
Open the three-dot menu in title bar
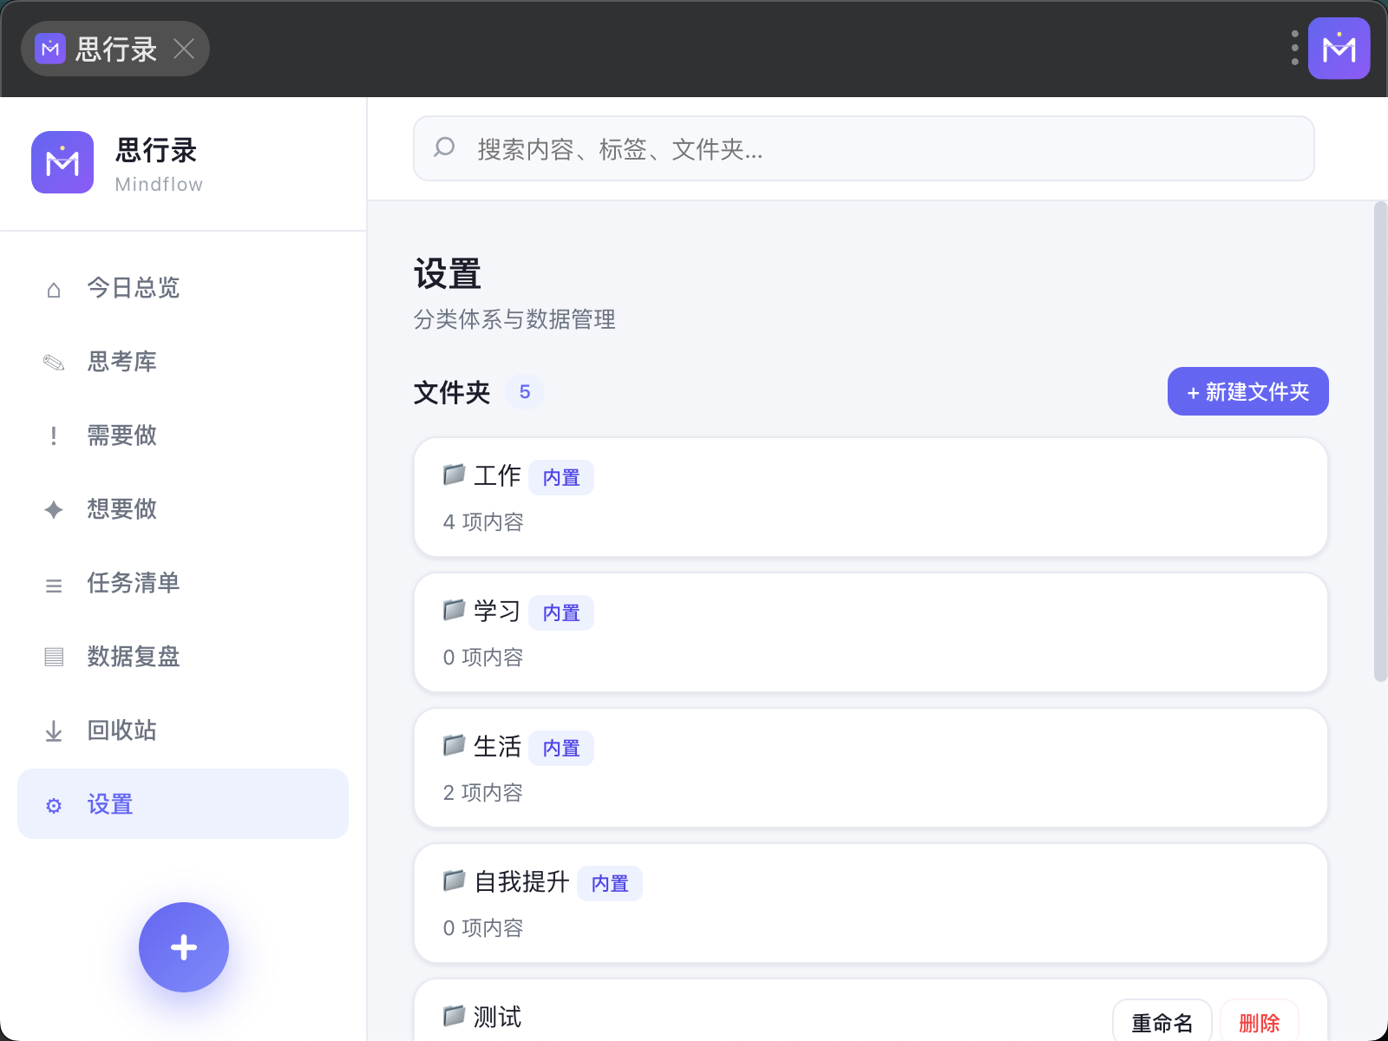[x=1294, y=49]
